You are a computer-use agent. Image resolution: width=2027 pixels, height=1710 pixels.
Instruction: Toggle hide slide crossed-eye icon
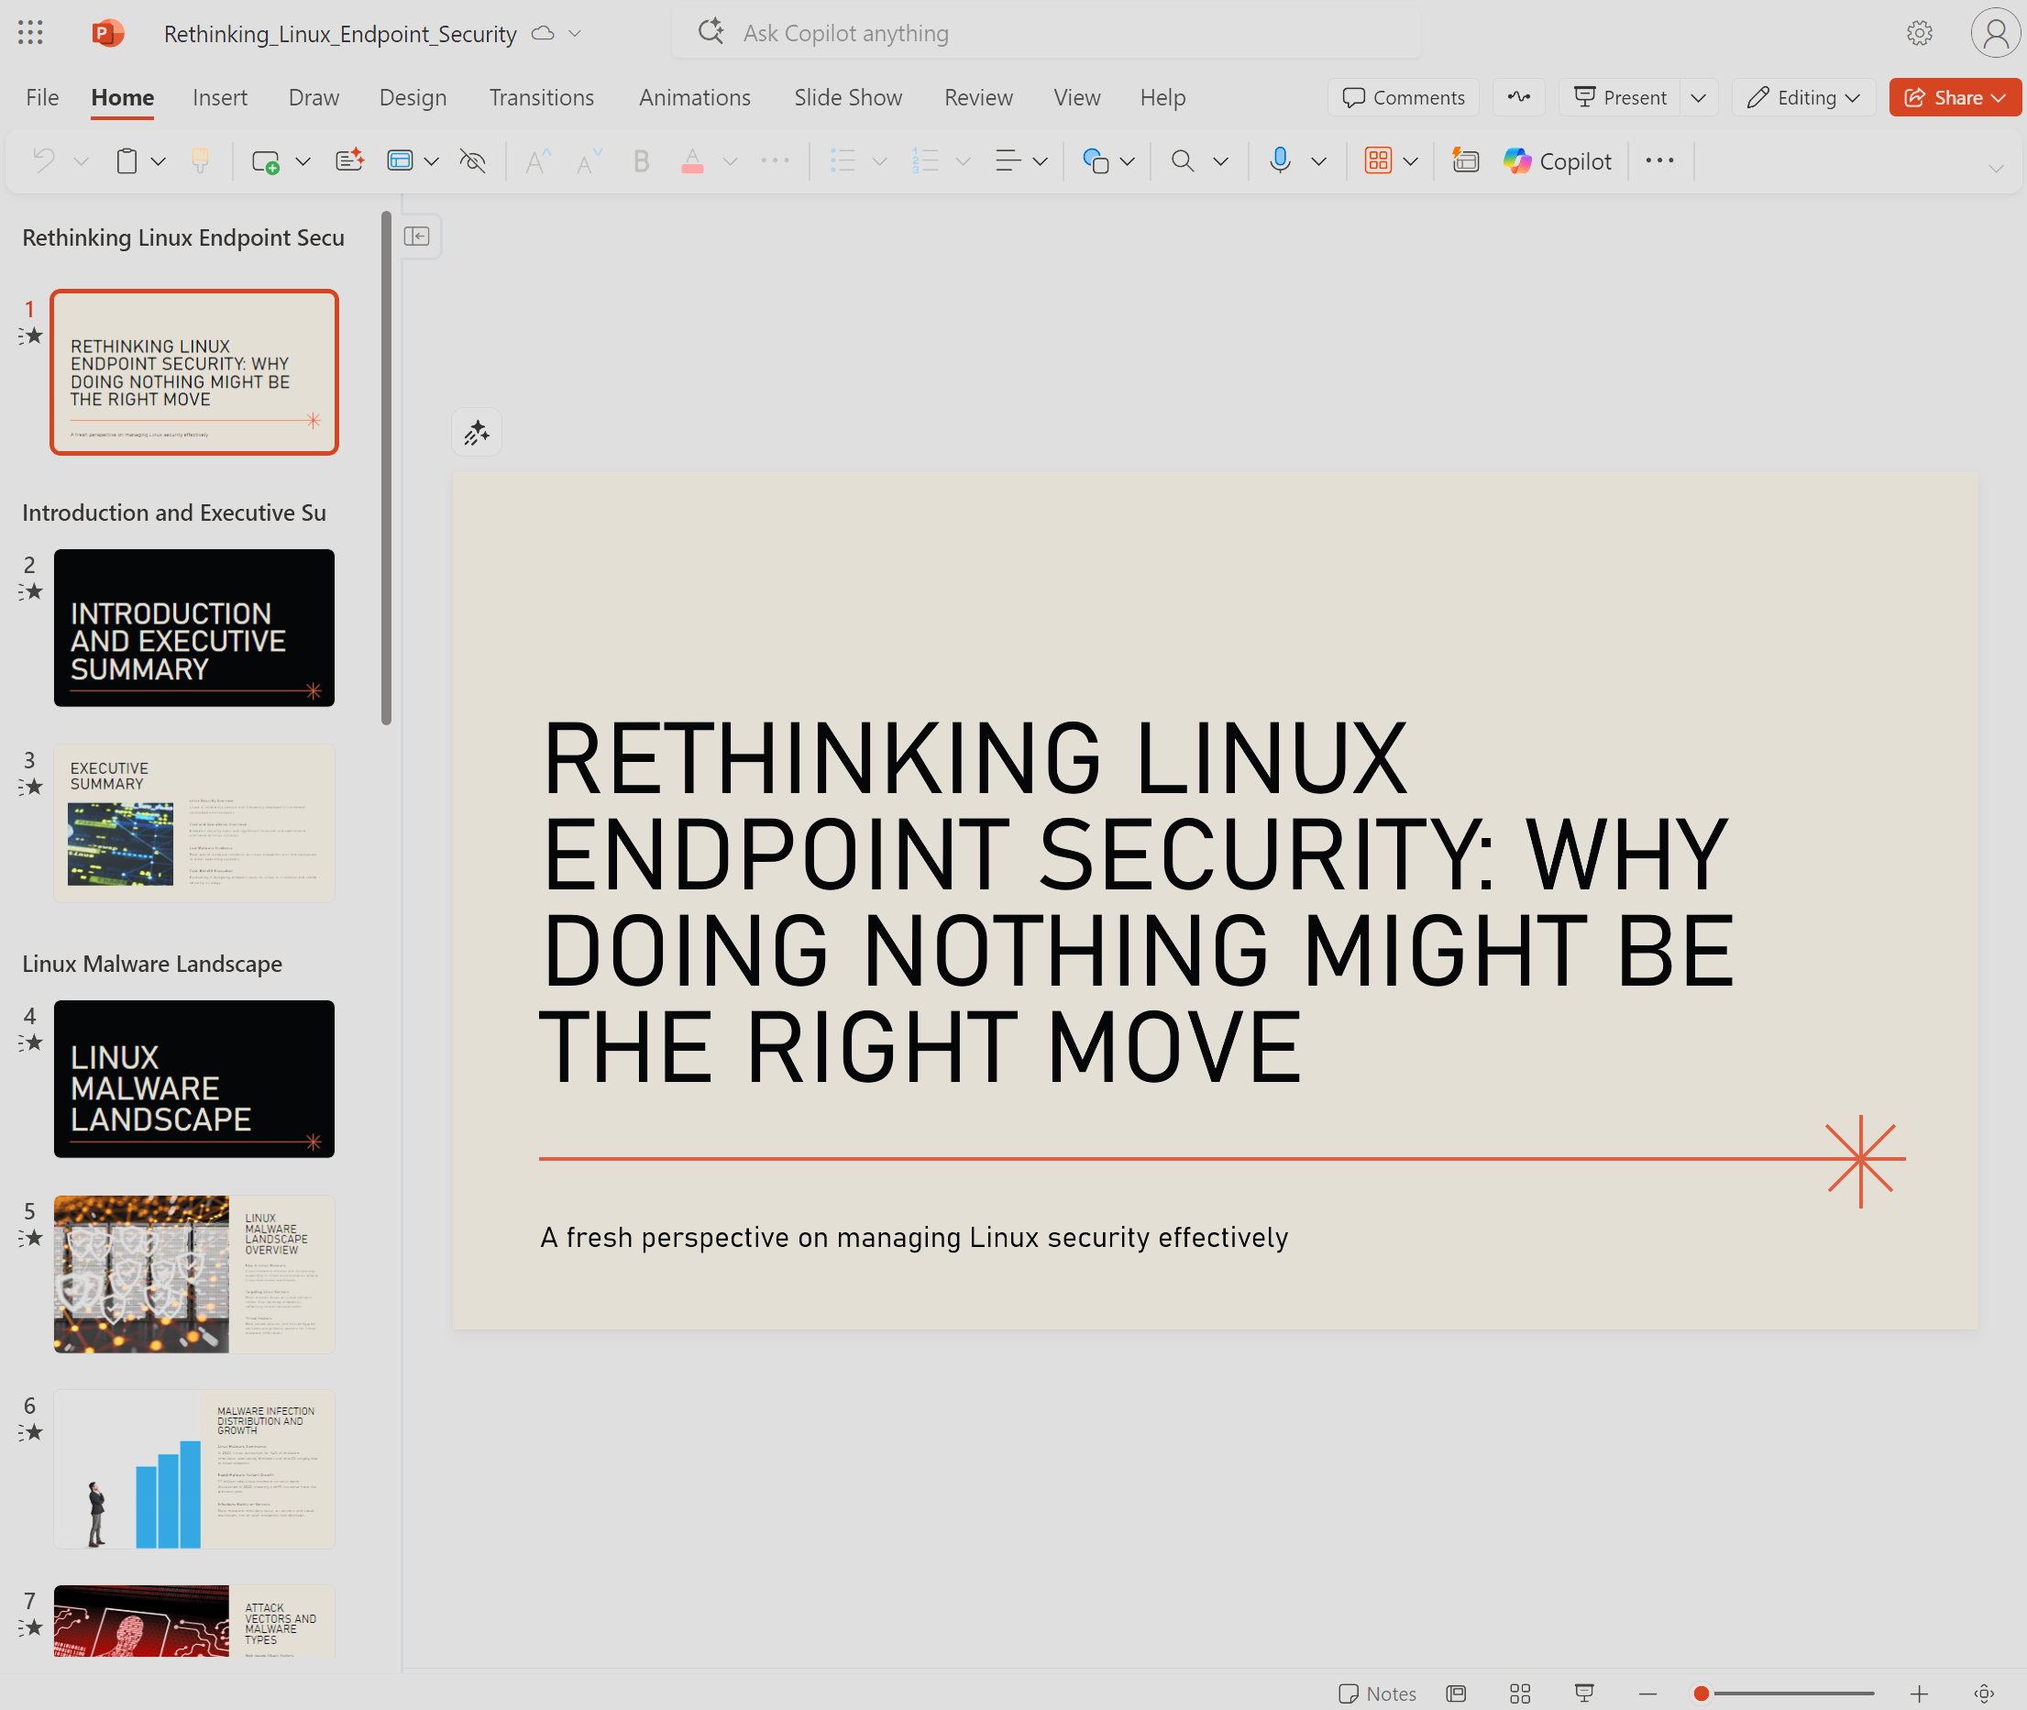pos(473,161)
